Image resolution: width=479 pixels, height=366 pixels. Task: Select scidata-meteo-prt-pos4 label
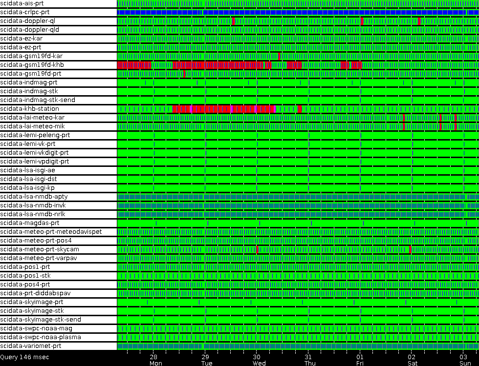point(36,241)
